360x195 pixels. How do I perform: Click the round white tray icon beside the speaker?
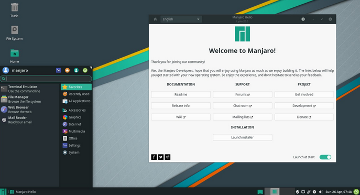[314, 192]
